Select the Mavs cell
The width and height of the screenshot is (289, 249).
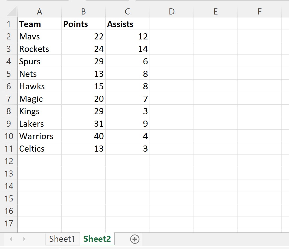[39, 36]
